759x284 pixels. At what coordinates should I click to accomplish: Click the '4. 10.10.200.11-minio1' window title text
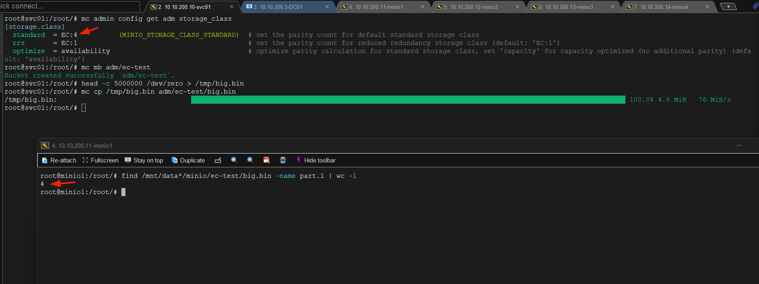tap(82, 146)
